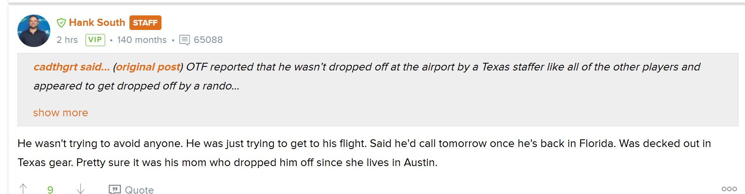Screen dimensions: 745x194
Task: Click the reply text mentioning Florida
Action: [x=364, y=153]
